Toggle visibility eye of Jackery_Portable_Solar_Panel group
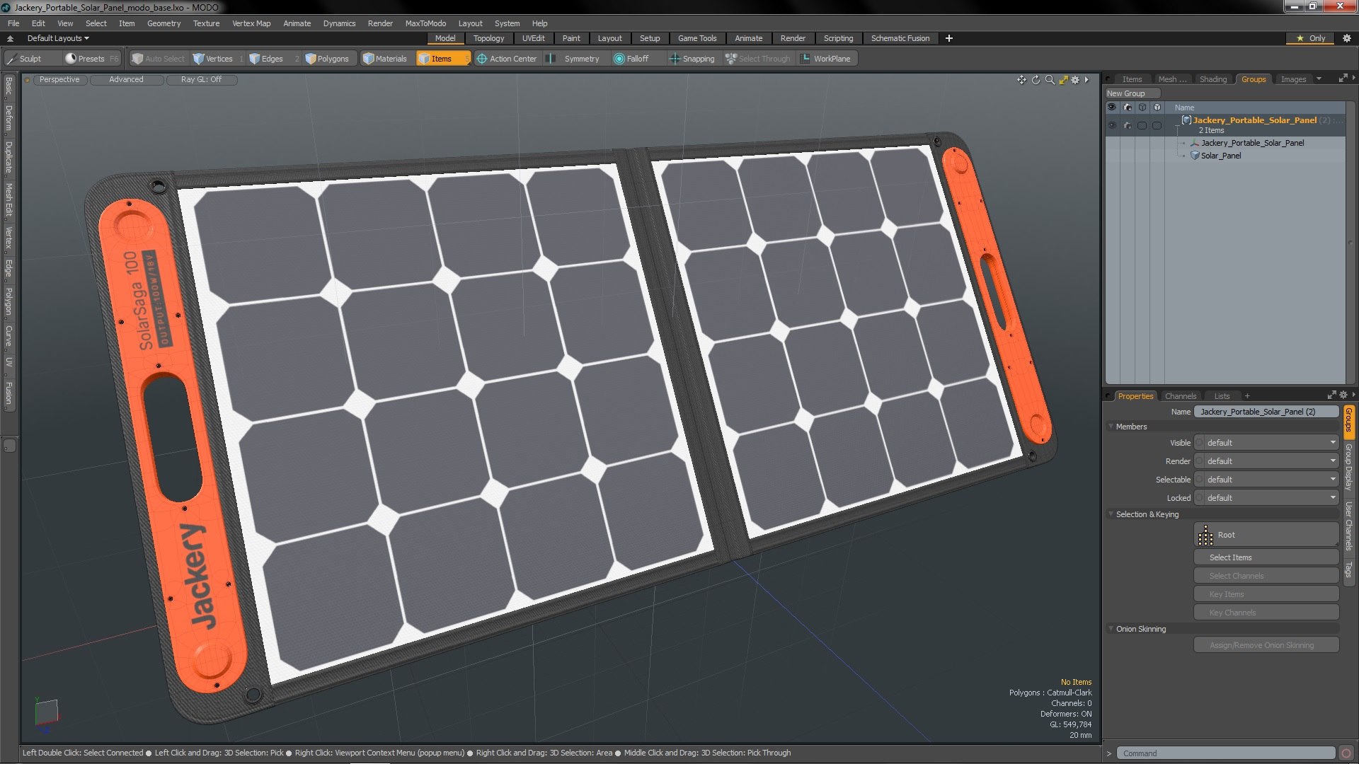Image resolution: width=1359 pixels, height=764 pixels. coord(1112,125)
